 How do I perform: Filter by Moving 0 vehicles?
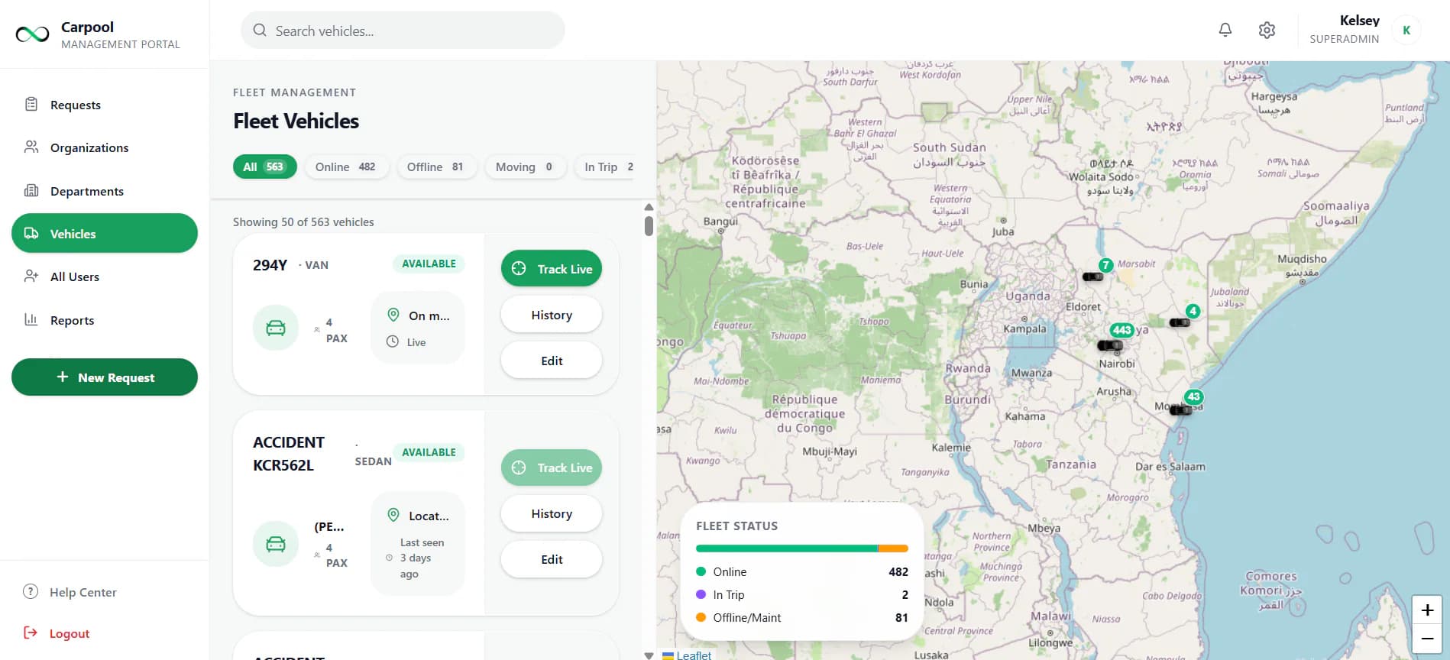coord(525,167)
